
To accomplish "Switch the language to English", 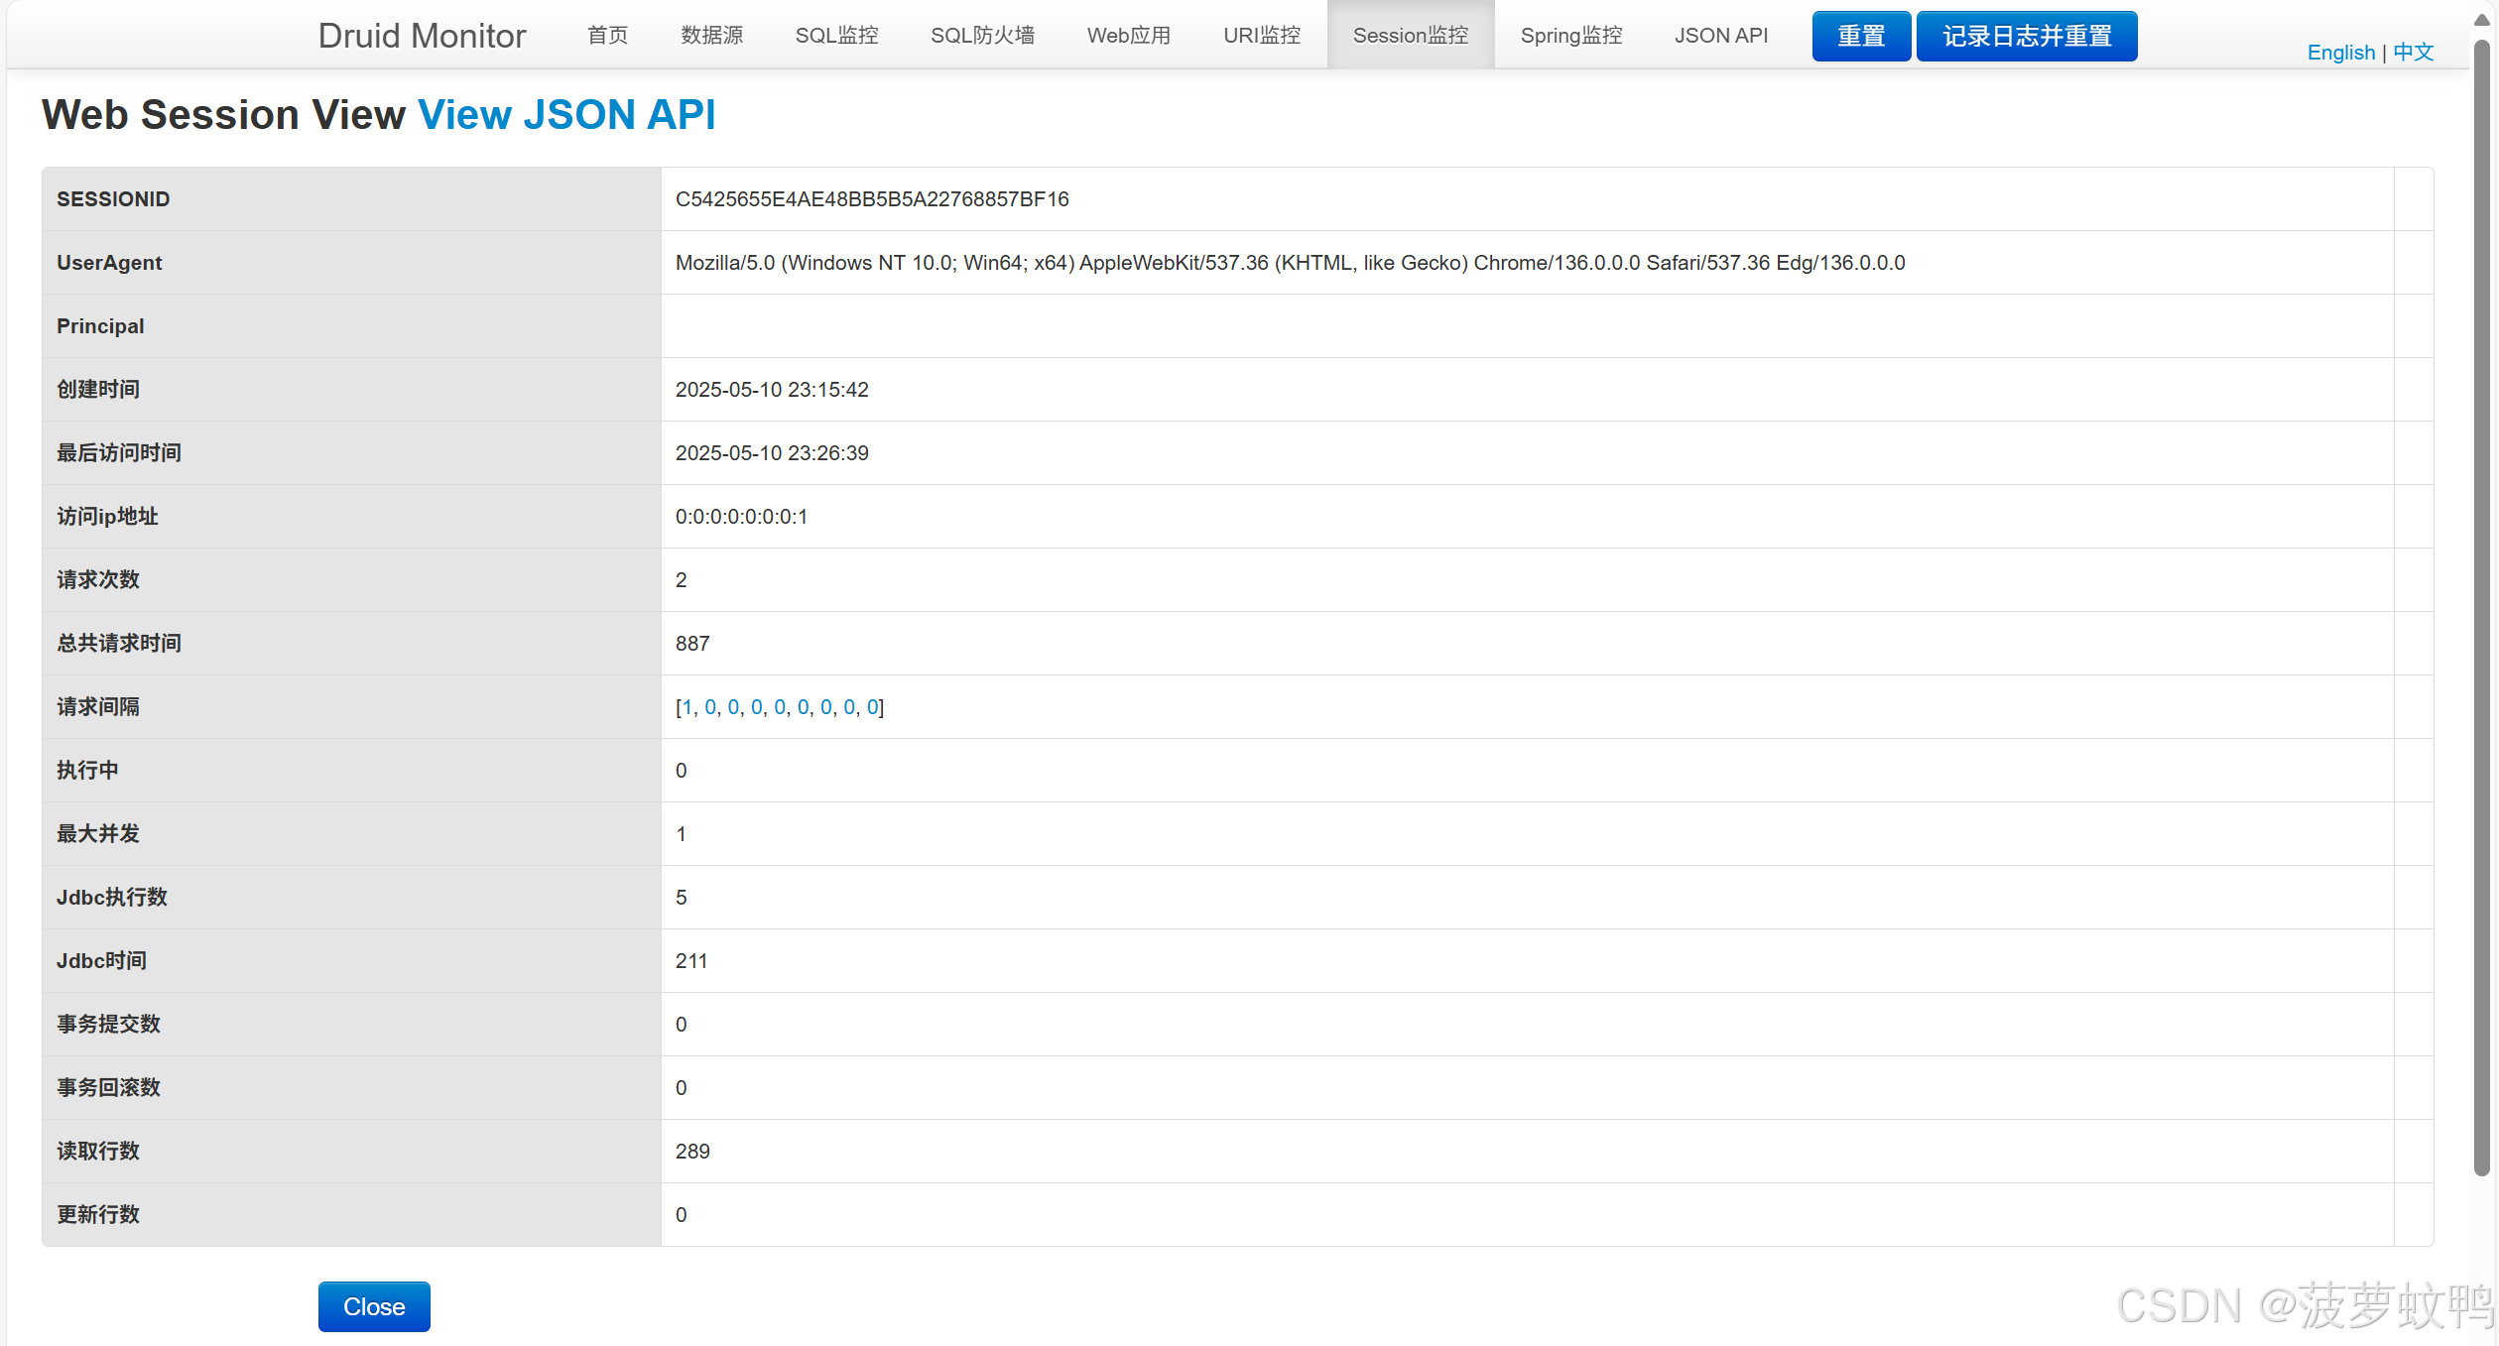I will tap(2340, 53).
